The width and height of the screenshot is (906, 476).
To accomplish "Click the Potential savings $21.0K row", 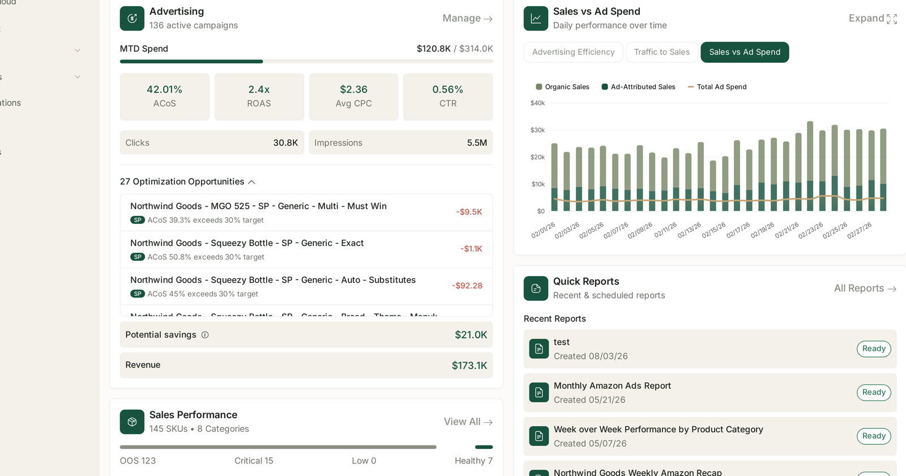I will pos(306,335).
